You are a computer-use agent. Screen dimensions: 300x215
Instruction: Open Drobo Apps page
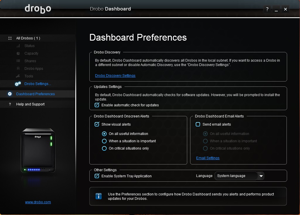[34, 68]
